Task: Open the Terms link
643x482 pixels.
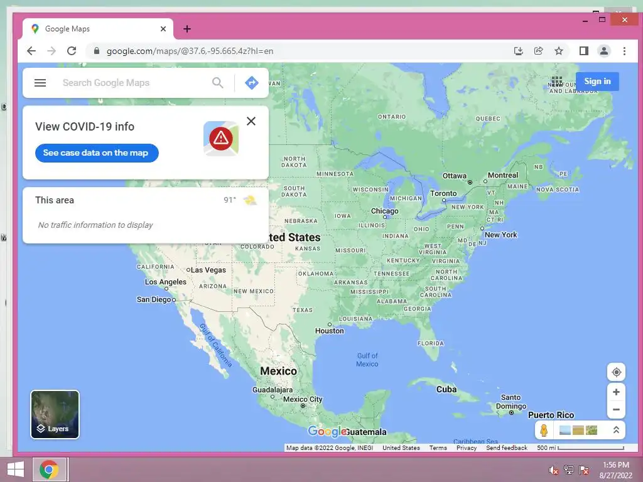Action: tap(438, 448)
